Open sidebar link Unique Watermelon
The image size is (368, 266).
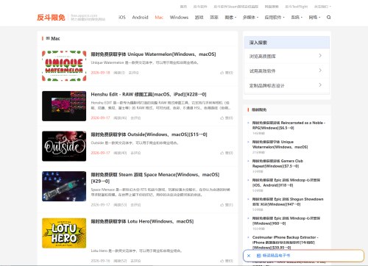(280, 145)
